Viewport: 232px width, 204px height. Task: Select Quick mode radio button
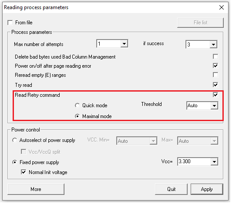pyautogui.click(x=77, y=105)
